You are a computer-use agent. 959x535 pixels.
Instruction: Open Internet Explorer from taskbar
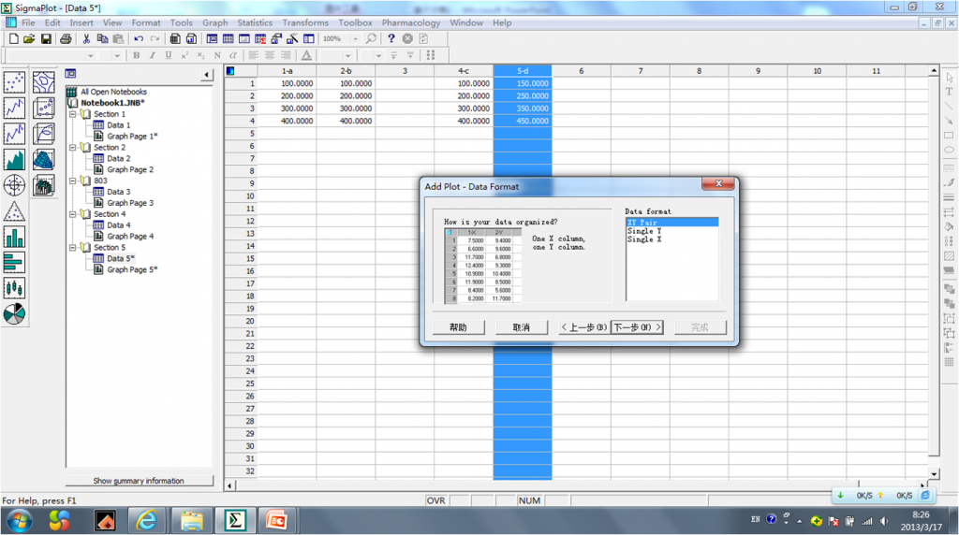147,520
